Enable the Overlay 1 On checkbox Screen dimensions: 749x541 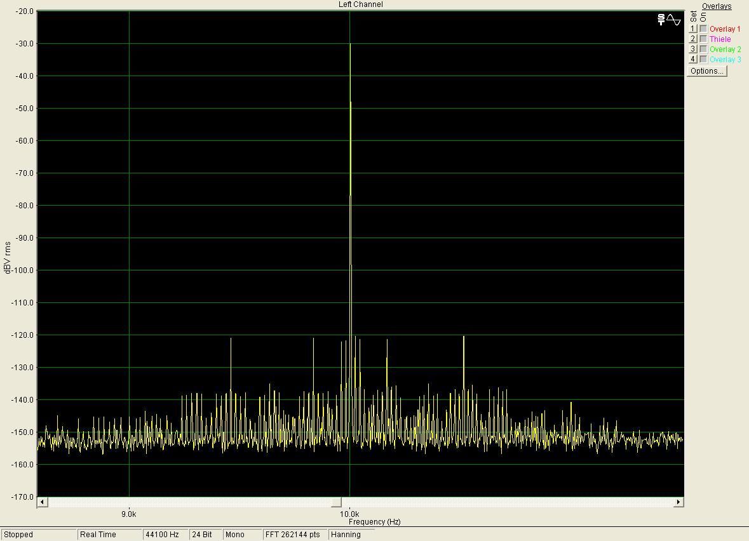tap(703, 29)
